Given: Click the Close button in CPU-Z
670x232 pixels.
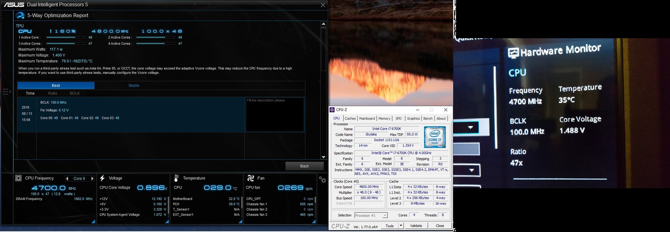Looking at the screenshot, I should 440,226.
